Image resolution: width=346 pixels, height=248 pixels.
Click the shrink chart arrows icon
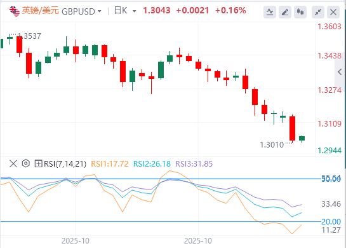click(x=318, y=12)
